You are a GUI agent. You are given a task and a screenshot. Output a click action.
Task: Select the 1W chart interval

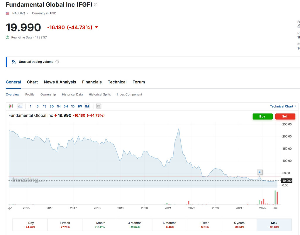(x=80, y=106)
